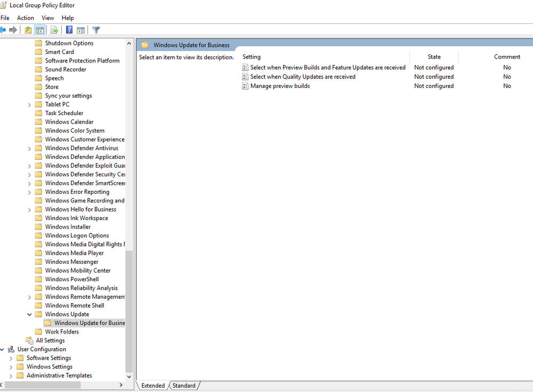Click the tree pane's vertical scrollbar up arrow
Screen dimensions: 533x392
129,44
